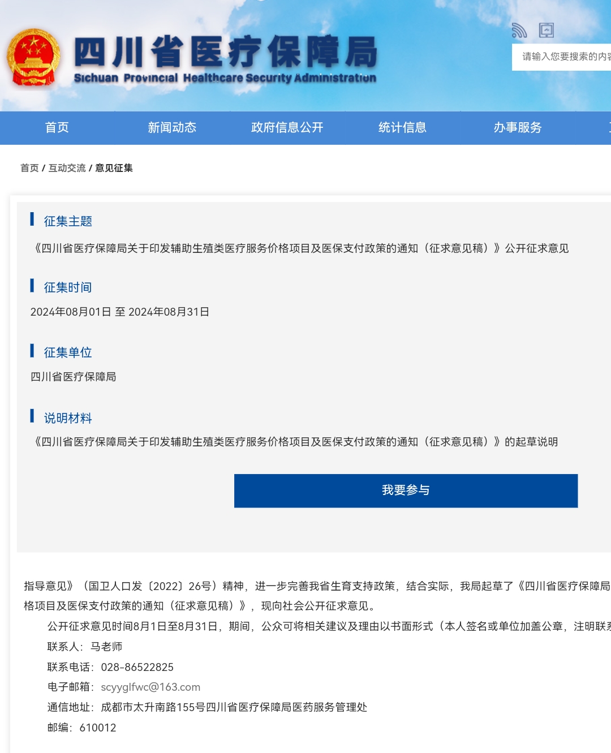Click the 说明材料 section heading
The image size is (611, 753).
tap(68, 418)
